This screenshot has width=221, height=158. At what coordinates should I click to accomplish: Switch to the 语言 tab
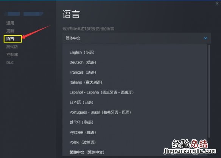click(x=10, y=39)
